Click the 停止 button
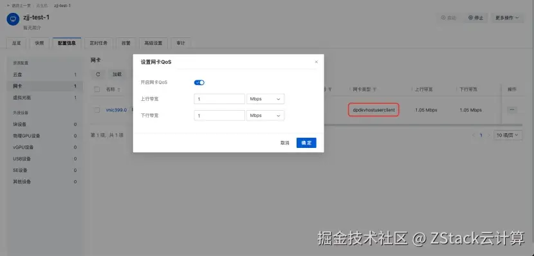534x256 pixels. click(475, 18)
